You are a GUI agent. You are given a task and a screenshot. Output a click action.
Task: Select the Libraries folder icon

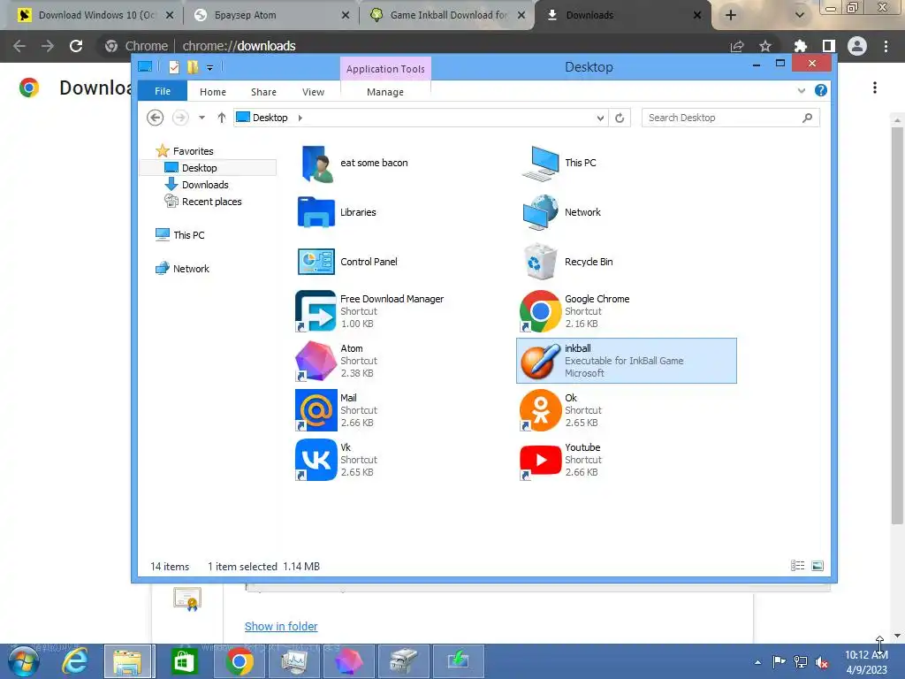click(x=316, y=212)
